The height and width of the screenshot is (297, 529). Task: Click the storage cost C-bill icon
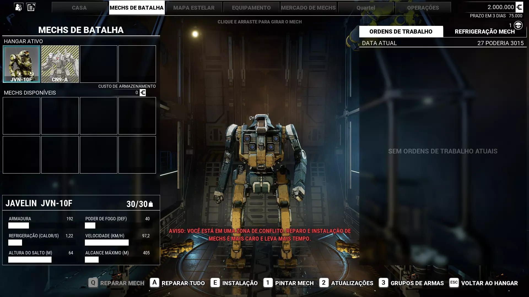[x=143, y=93]
